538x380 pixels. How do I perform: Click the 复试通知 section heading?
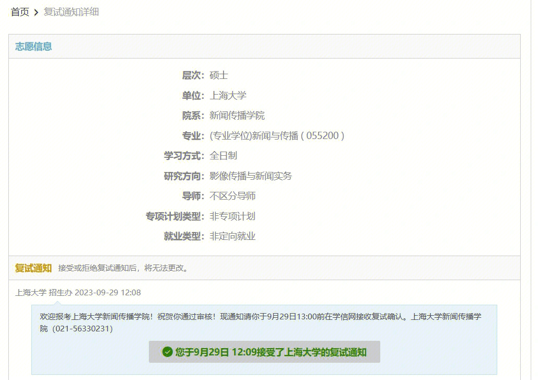point(33,268)
